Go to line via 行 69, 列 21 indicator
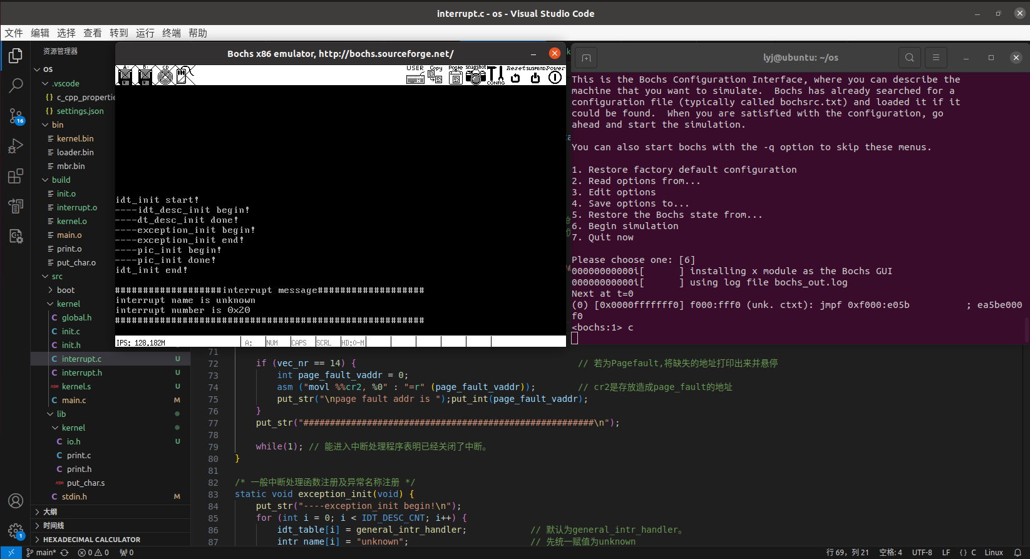Screen dimensions: 1030x559 848,553
